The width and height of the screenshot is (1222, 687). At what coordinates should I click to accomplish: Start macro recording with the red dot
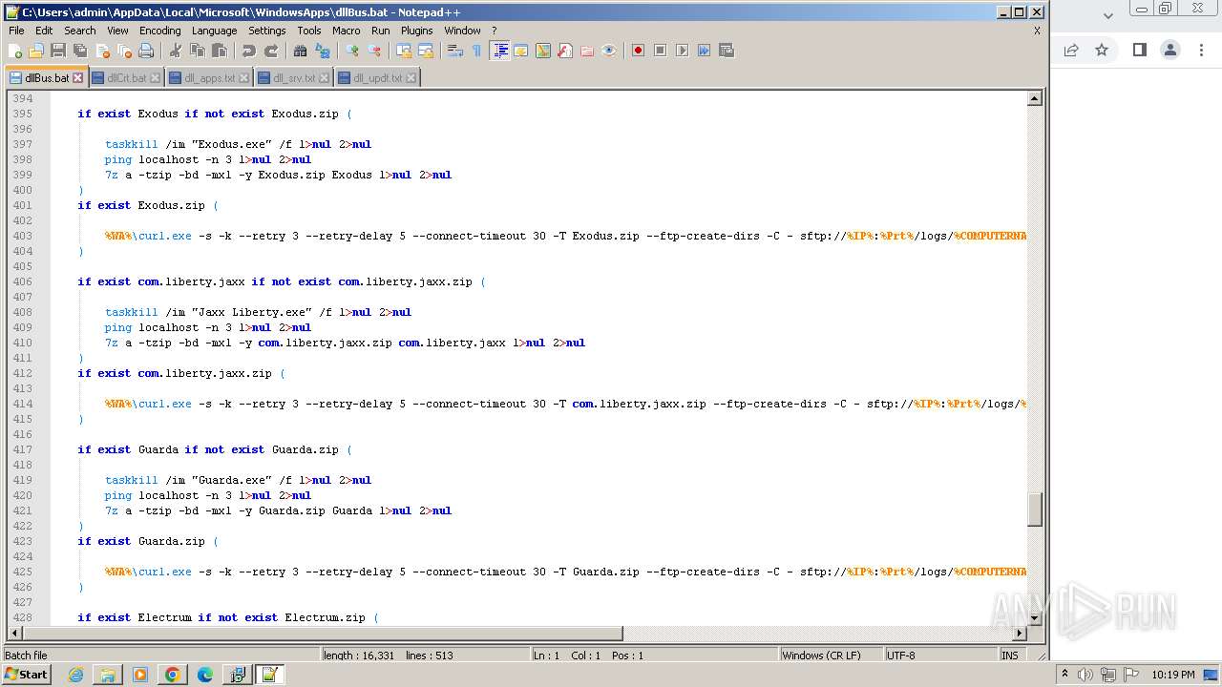pyautogui.click(x=638, y=51)
